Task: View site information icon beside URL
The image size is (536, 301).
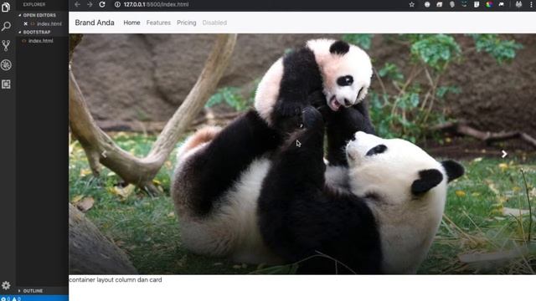Action: coord(117,4)
